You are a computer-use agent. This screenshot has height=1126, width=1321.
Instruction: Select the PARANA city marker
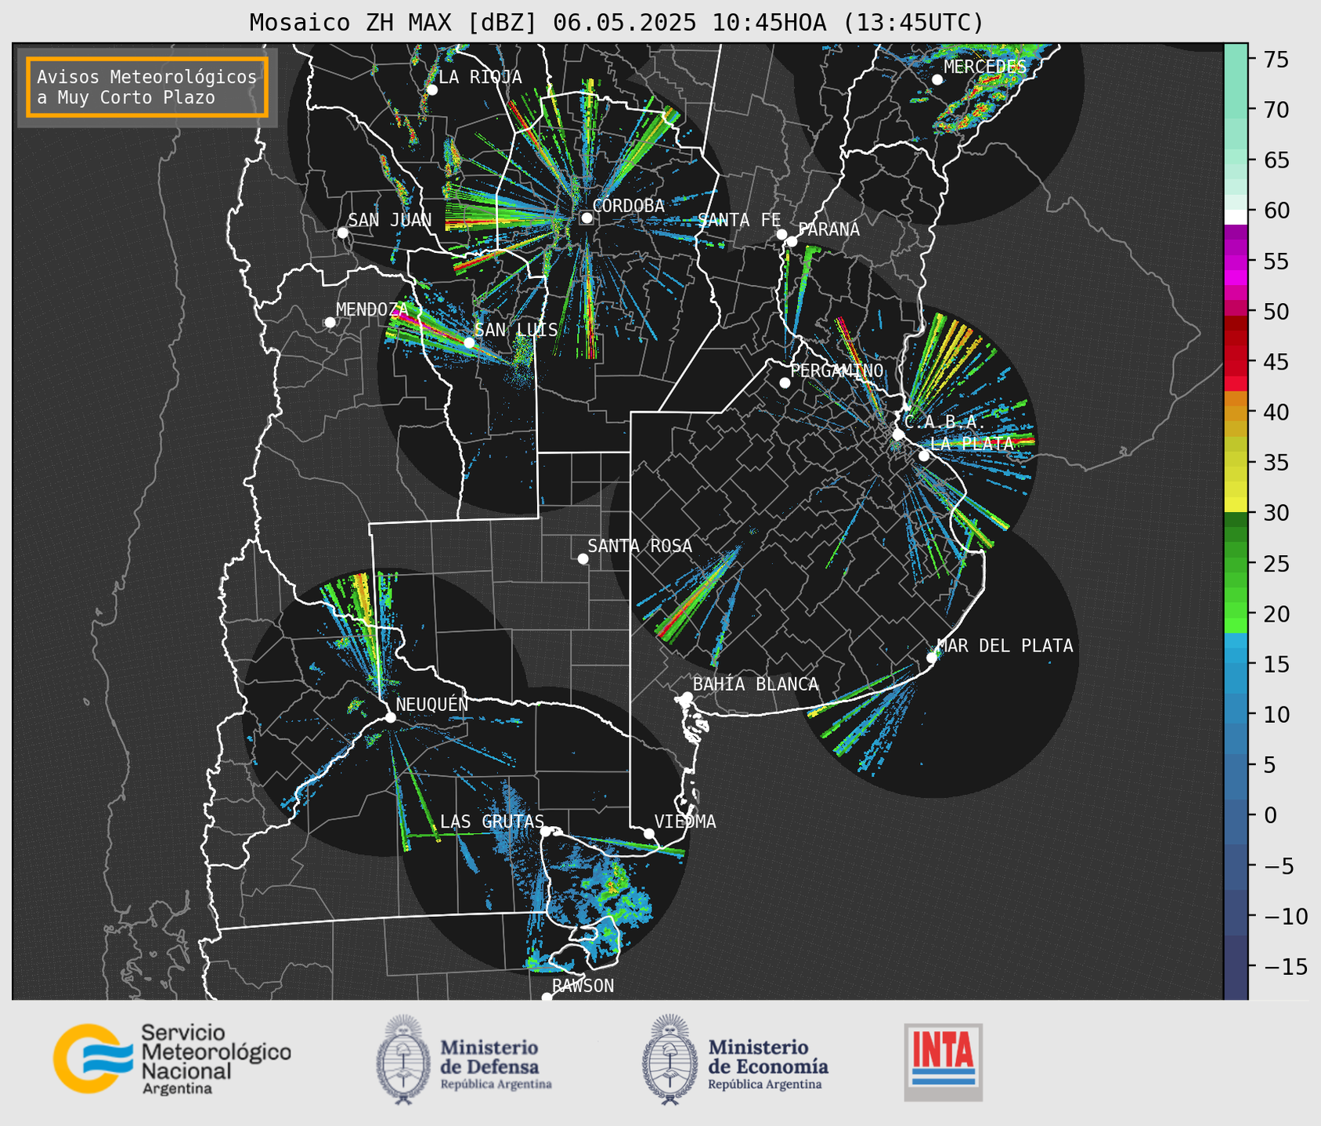(x=792, y=241)
